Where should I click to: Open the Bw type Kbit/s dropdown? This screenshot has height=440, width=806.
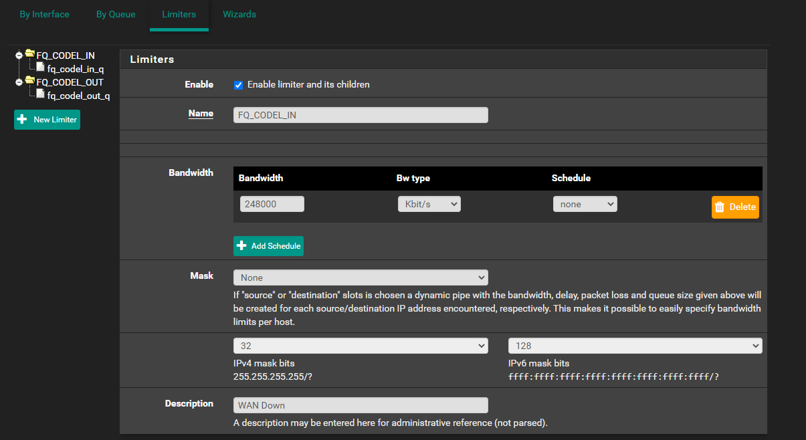tap(429, 204)
